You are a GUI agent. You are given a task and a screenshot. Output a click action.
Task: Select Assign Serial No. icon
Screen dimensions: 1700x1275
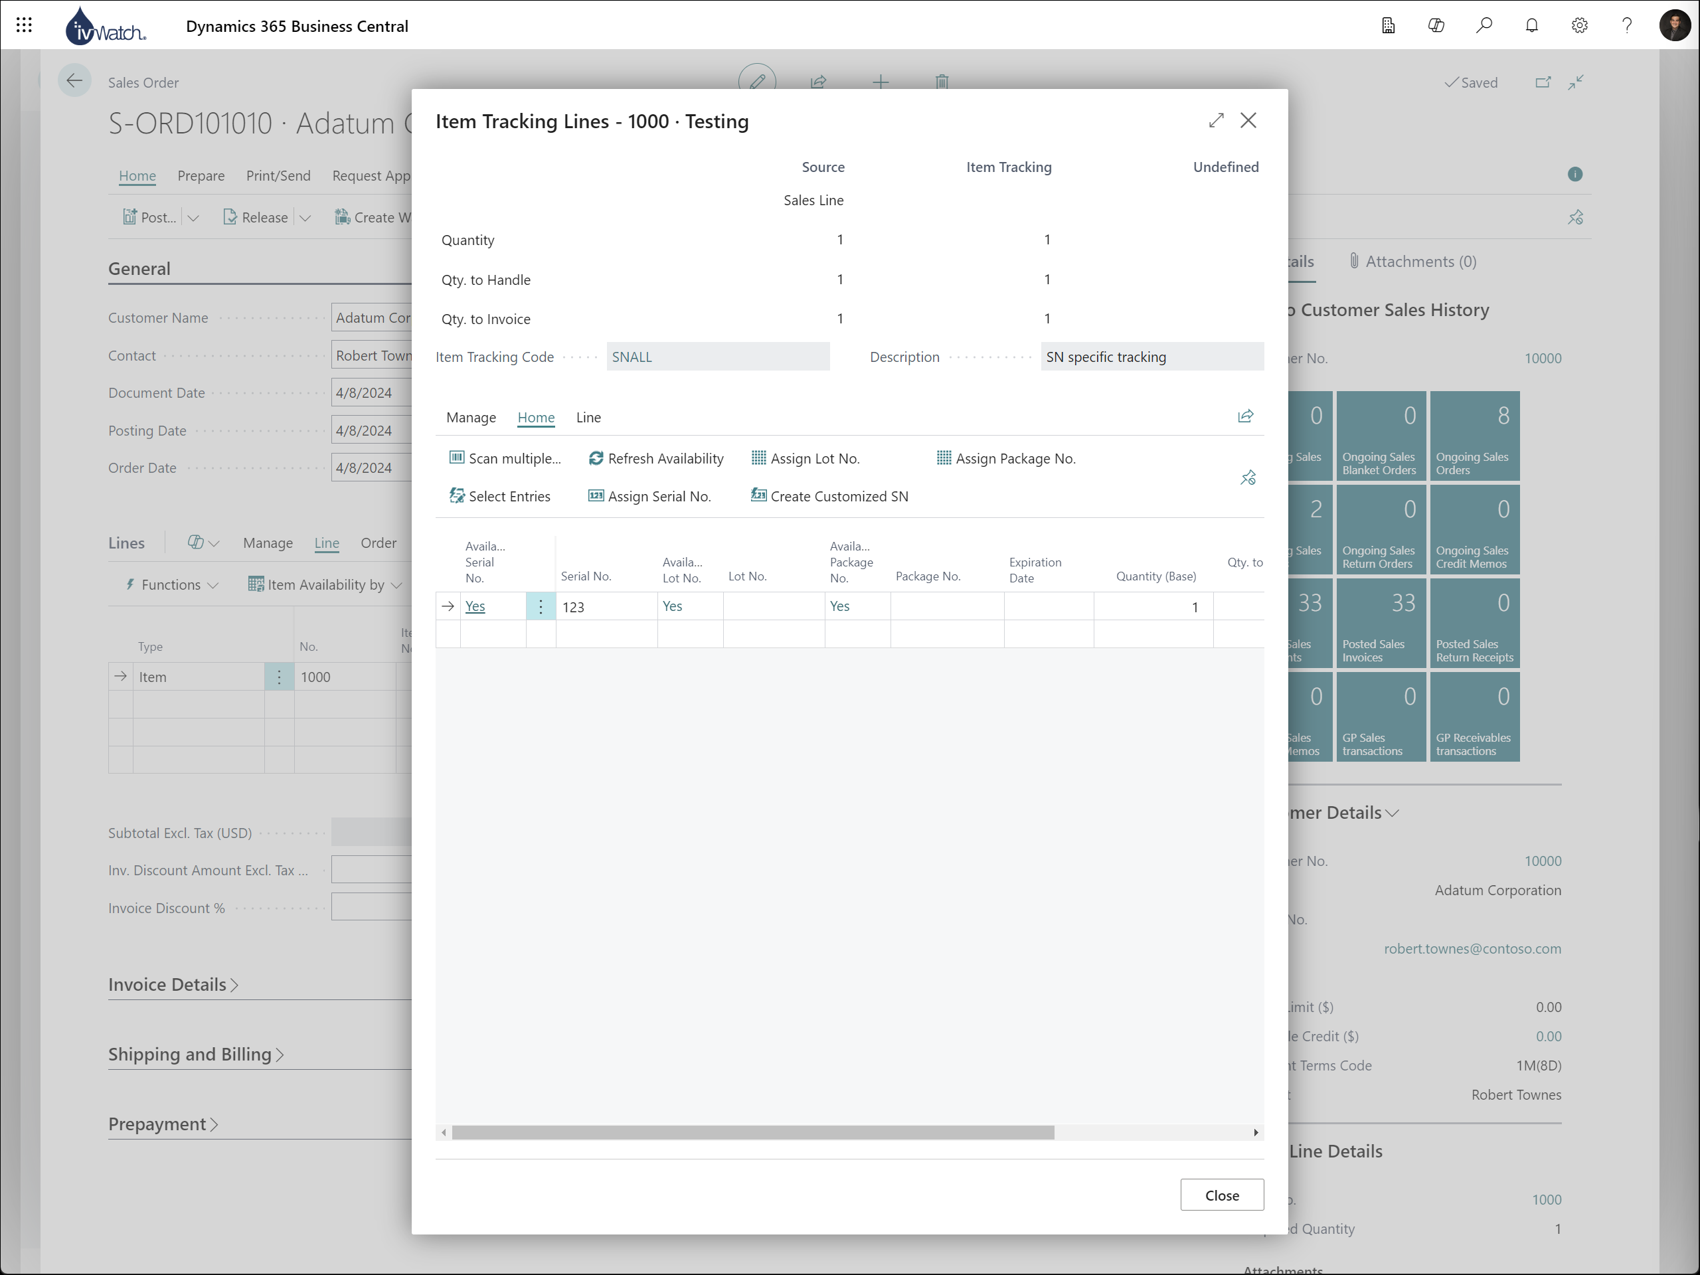tap(594, 497)
